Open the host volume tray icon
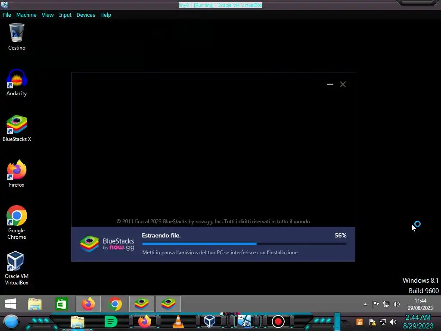The image size is (441, 331). [x=393, y=322]
